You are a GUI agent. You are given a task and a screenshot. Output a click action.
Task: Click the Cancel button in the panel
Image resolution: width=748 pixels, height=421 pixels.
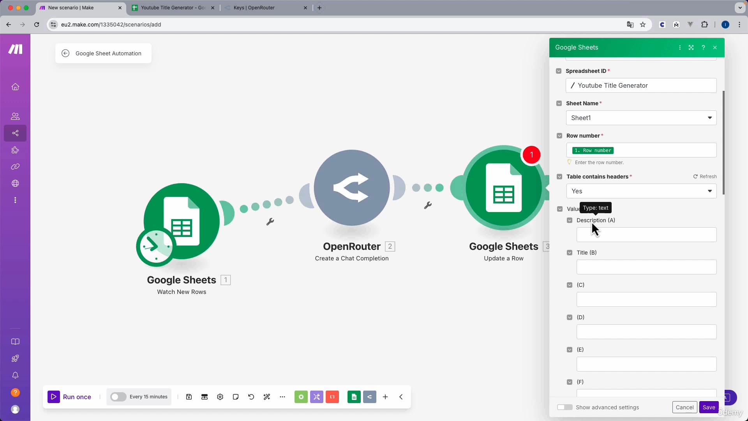(x=684, y=407)
